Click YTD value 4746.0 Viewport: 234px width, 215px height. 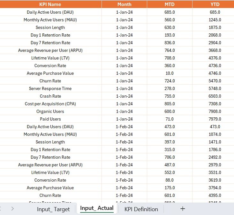coord(215,73)
